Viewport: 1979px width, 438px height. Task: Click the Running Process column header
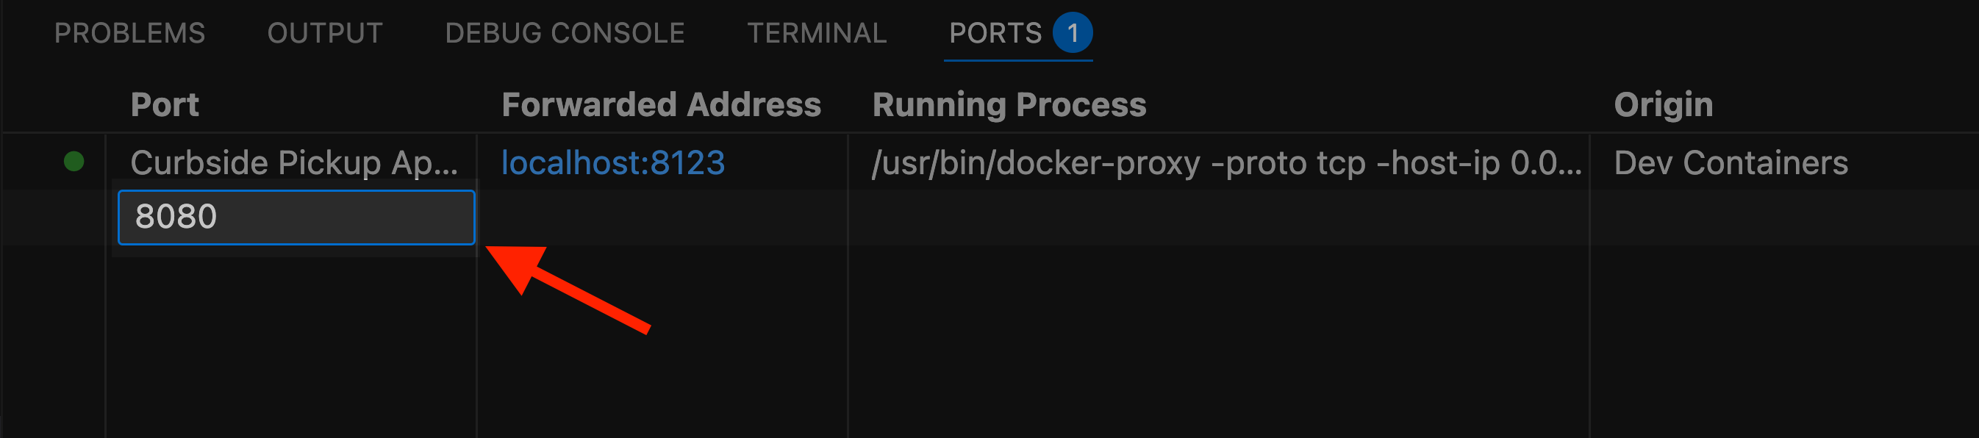coord(1009,104)
